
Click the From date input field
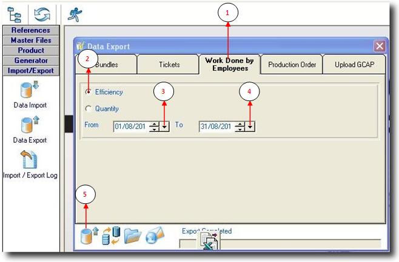pos(130,126)
